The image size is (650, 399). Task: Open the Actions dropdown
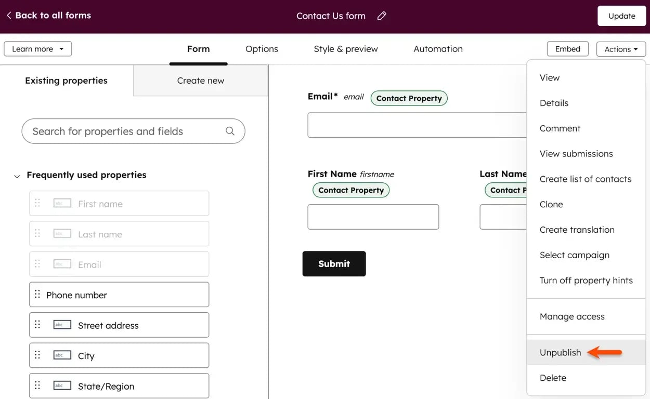coord(621,48)
